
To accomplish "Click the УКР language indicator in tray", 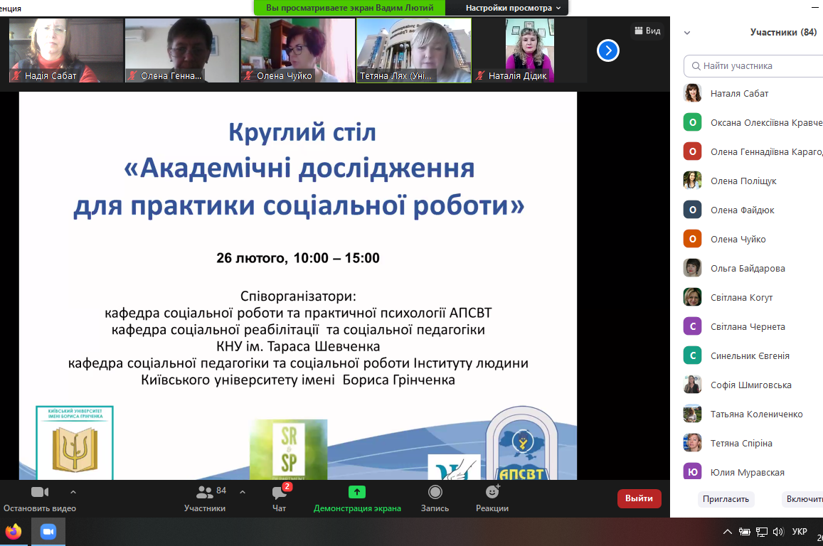I will pos(799,532).
